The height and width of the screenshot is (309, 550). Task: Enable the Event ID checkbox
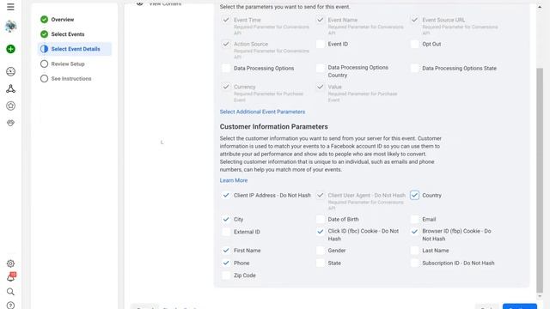click(x=321, y=44)
